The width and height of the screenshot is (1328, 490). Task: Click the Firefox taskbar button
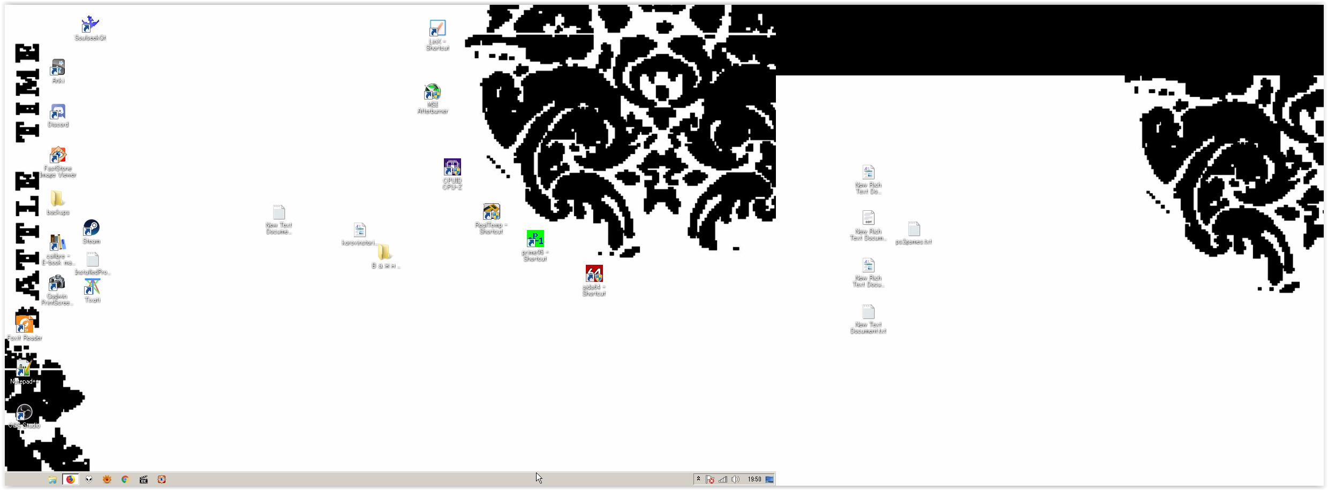tap(70, 479)
